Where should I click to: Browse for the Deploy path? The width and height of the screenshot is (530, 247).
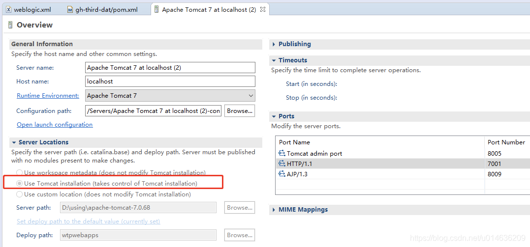(x=240, y=235)
